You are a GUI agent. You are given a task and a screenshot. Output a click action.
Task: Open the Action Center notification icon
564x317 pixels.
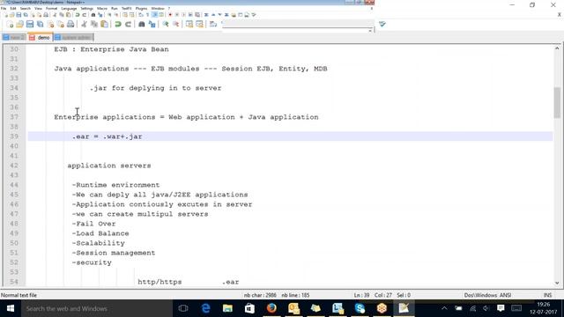501,308
